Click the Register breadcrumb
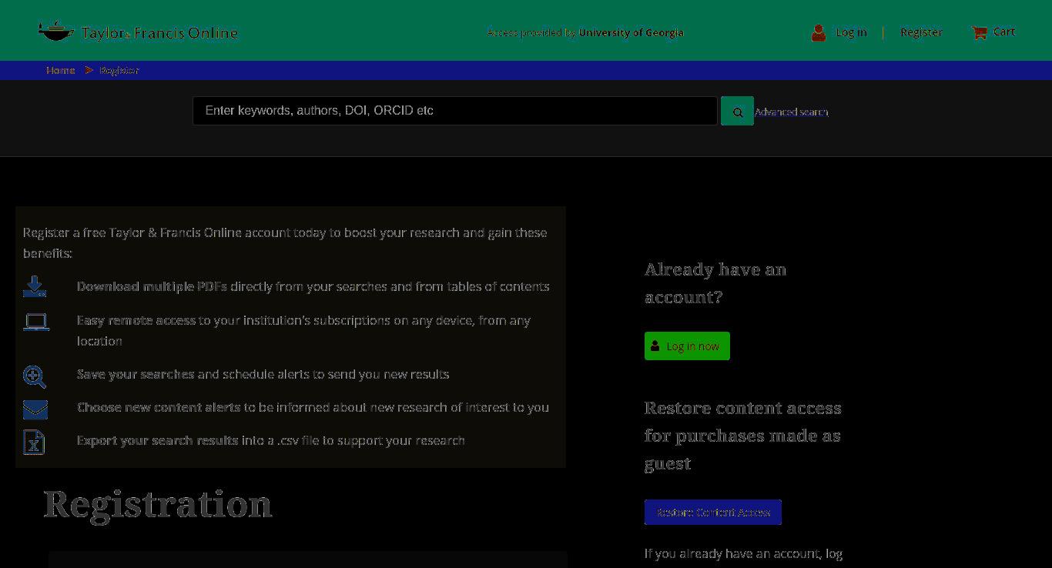The height and width of the screenshot is (568, 1052). pyautogui.click(x=119, y=70)
